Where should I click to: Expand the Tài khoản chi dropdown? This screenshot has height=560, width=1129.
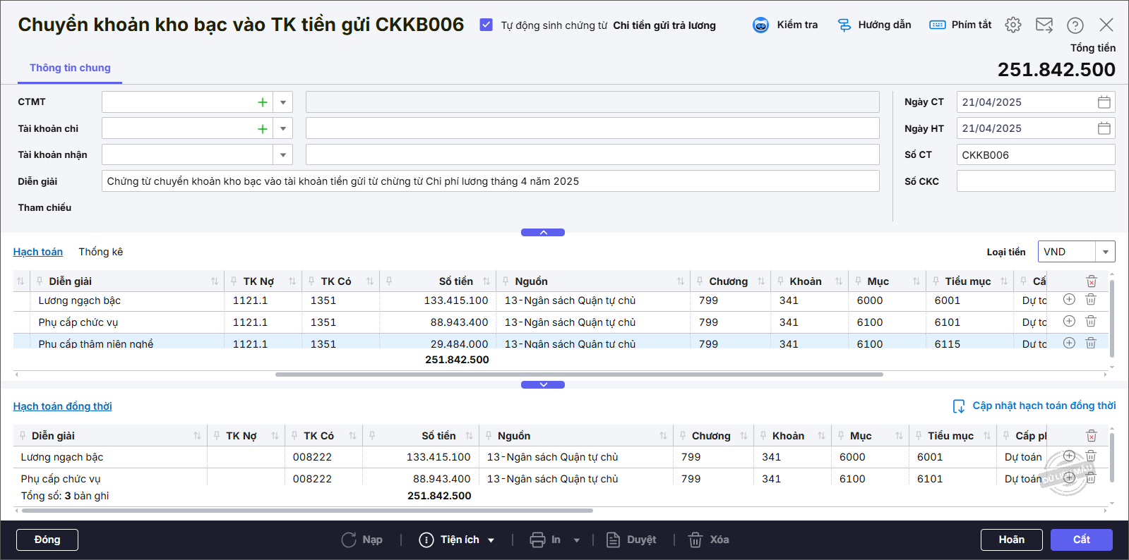[282, 128]
